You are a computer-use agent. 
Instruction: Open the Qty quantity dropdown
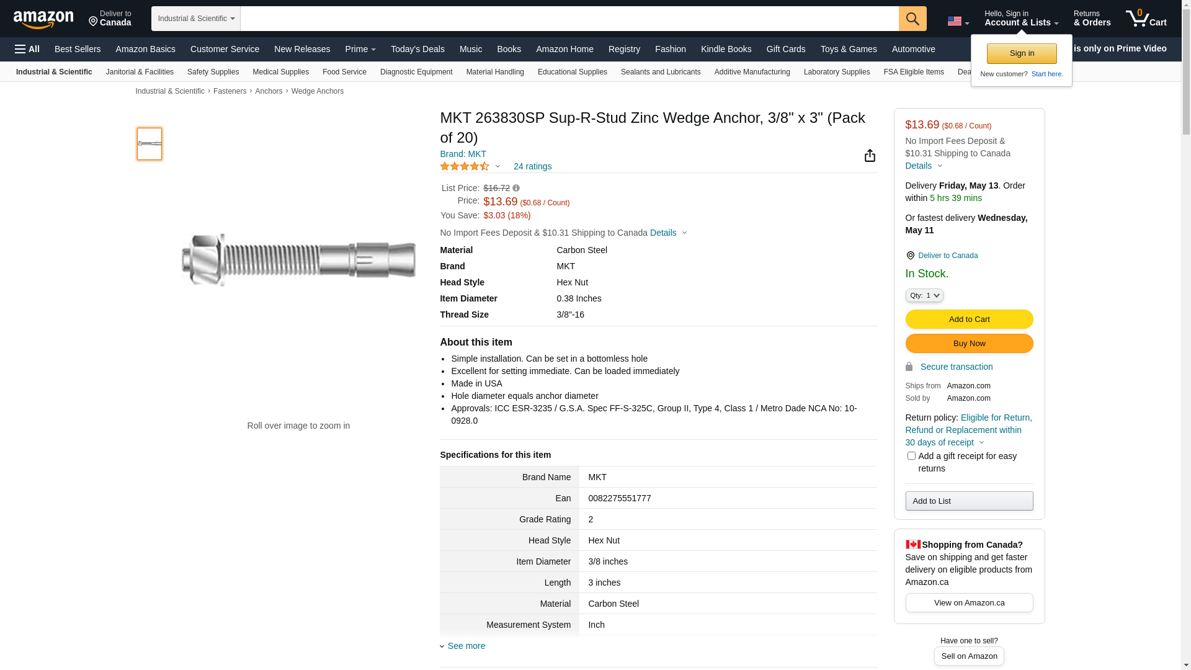point(924,295)
